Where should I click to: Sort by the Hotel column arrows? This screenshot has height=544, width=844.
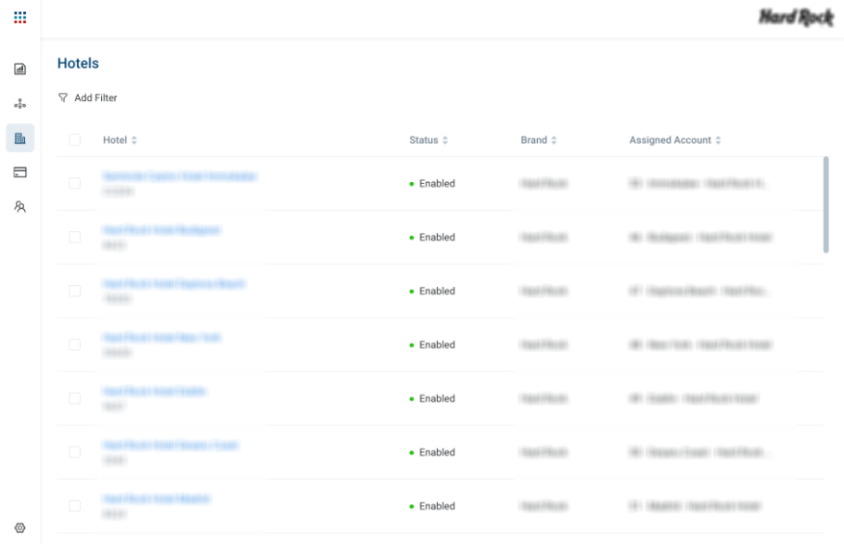point(134,140)
